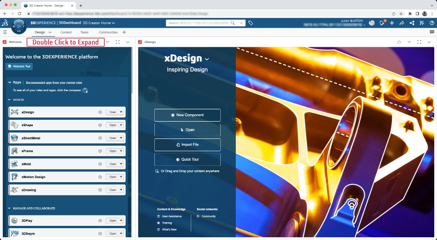Switch to the Tasks tab

(84, 32)
